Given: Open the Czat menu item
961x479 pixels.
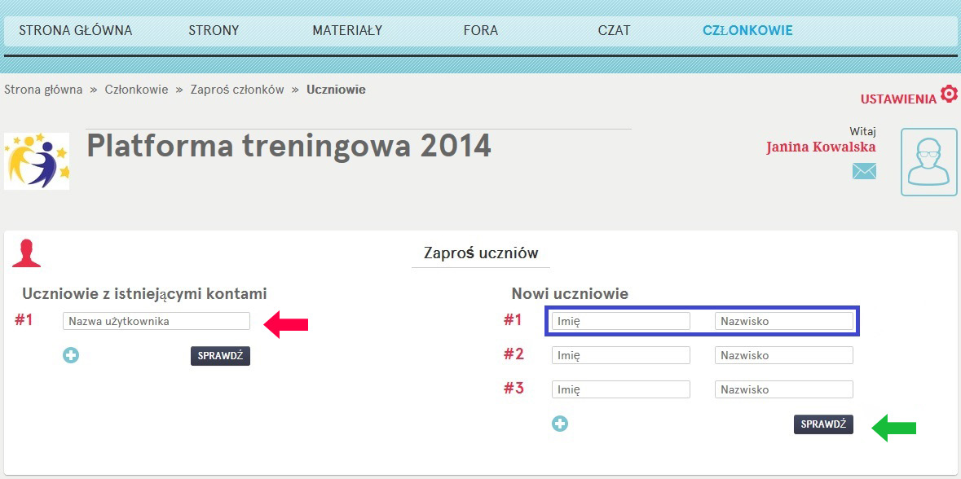Looking at the screenshot, I should point(614,30).
